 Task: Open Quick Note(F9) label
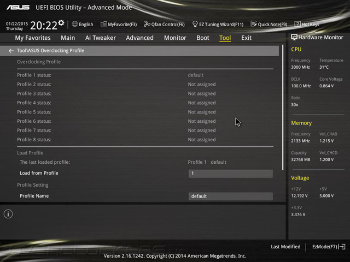[x=272, y=24]
